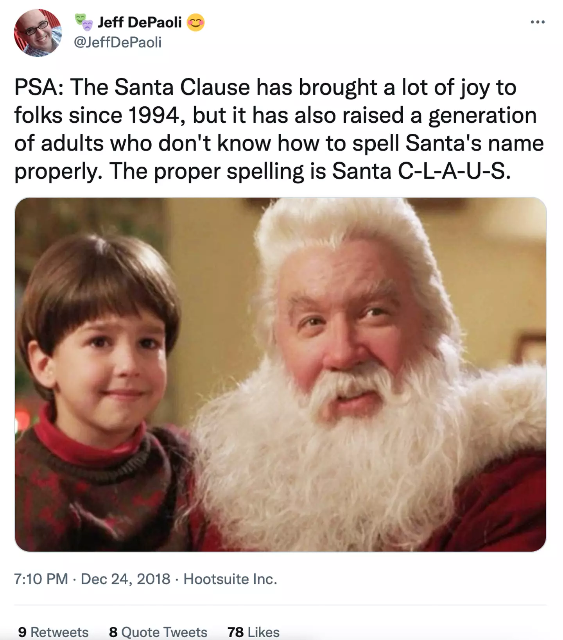Open the attached Santa Clause movie image
Screen dimensions: 563x640
(280, 374)
